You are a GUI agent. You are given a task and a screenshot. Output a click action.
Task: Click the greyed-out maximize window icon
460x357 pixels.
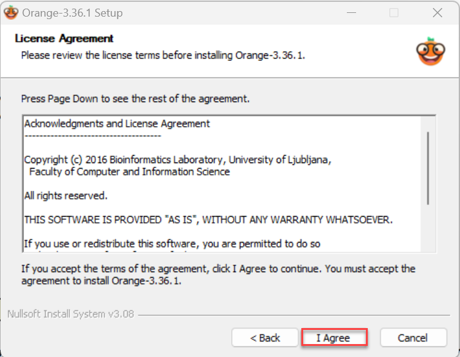(x=394, y=13)
